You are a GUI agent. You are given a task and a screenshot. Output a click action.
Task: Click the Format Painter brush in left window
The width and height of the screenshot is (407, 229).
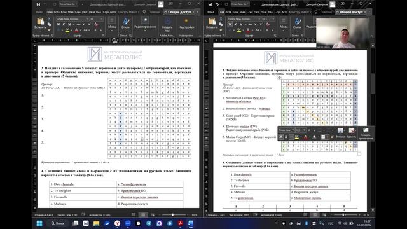[x=49, y=30]
